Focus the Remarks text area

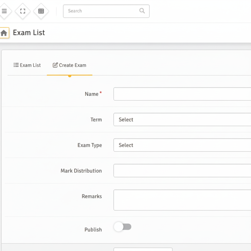pyautogui.click(x=182, y=200)
